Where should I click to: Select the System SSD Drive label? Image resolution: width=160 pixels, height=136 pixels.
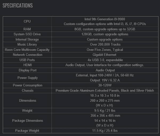click(27, 34)
